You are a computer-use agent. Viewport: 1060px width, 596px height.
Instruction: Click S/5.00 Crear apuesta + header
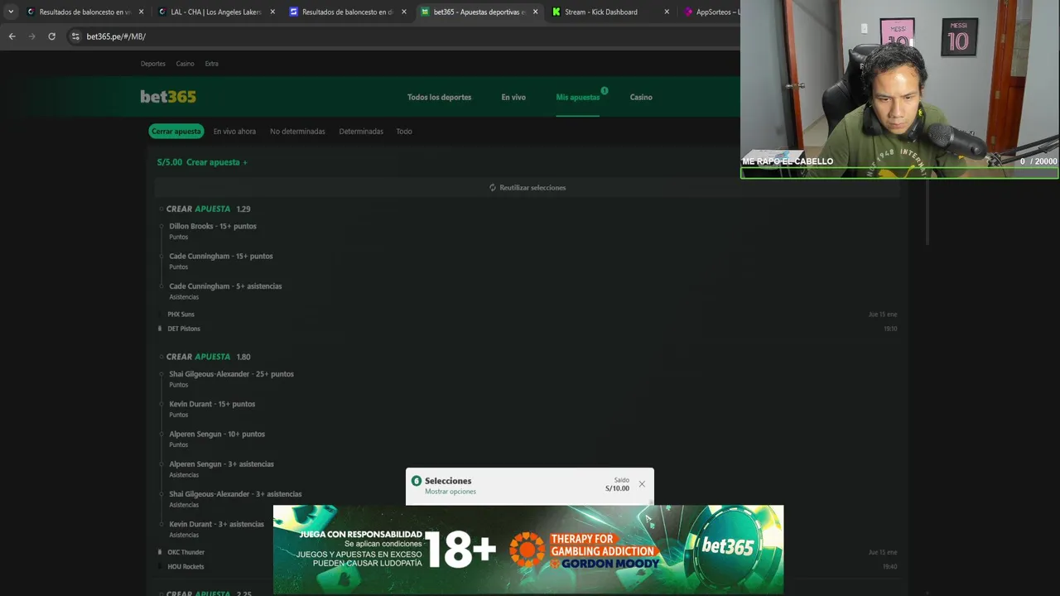(202, 162)
